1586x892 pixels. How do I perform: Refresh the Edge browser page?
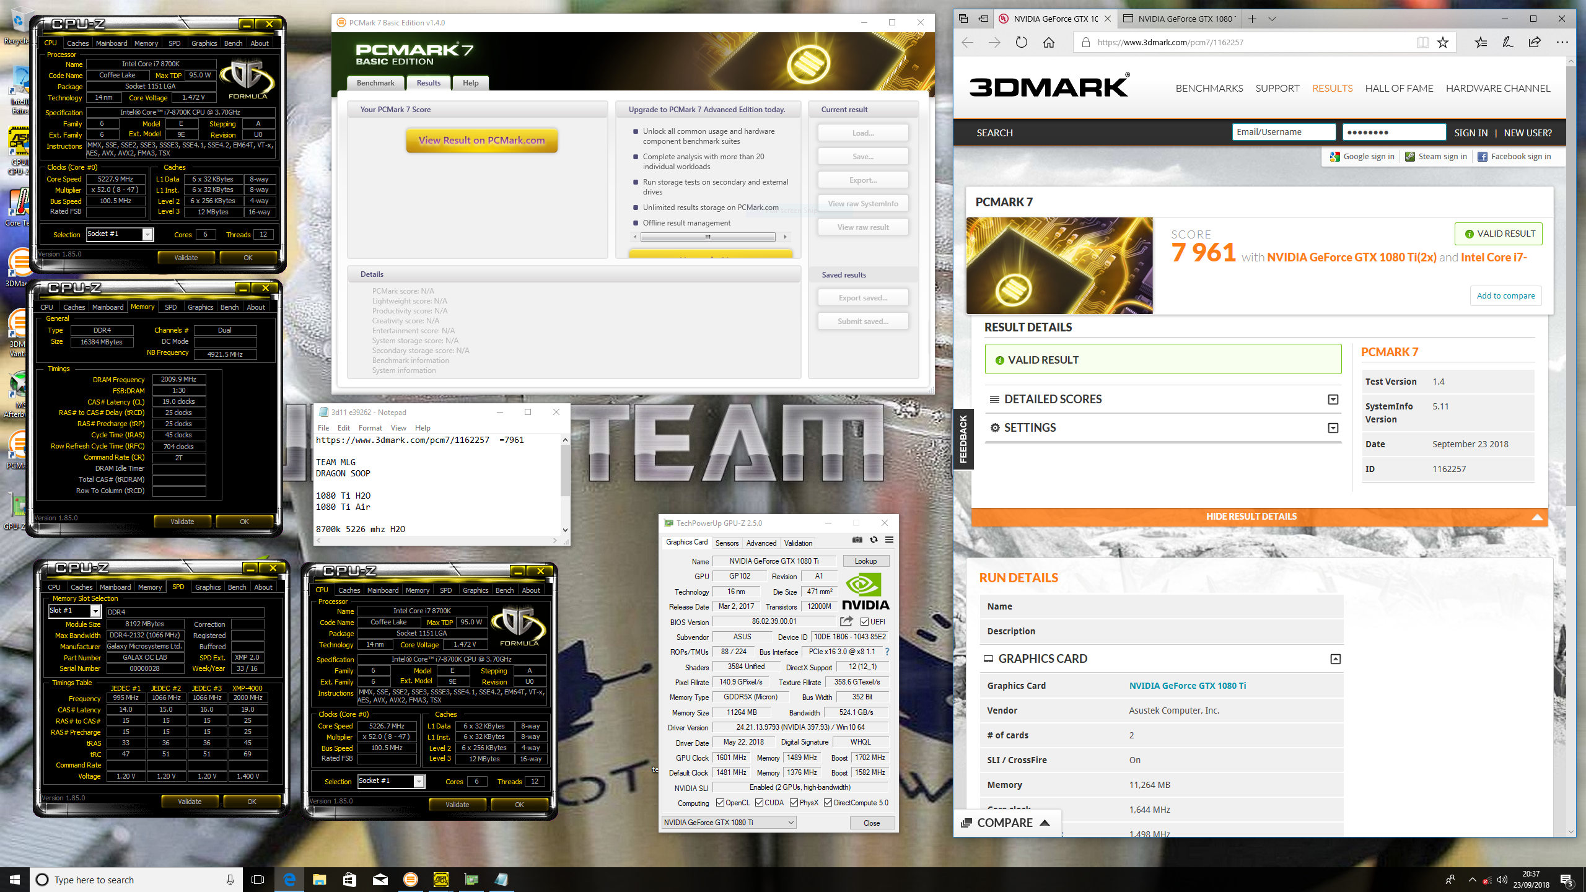coord(1022,42)
